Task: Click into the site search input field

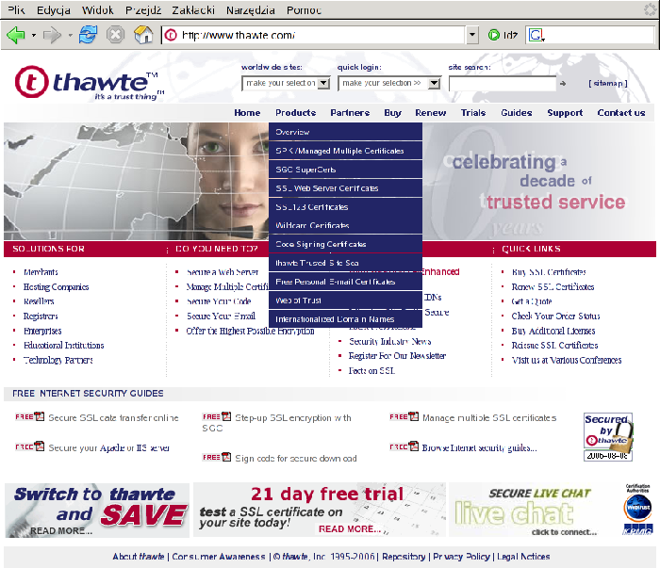Action: pos(503,84)
